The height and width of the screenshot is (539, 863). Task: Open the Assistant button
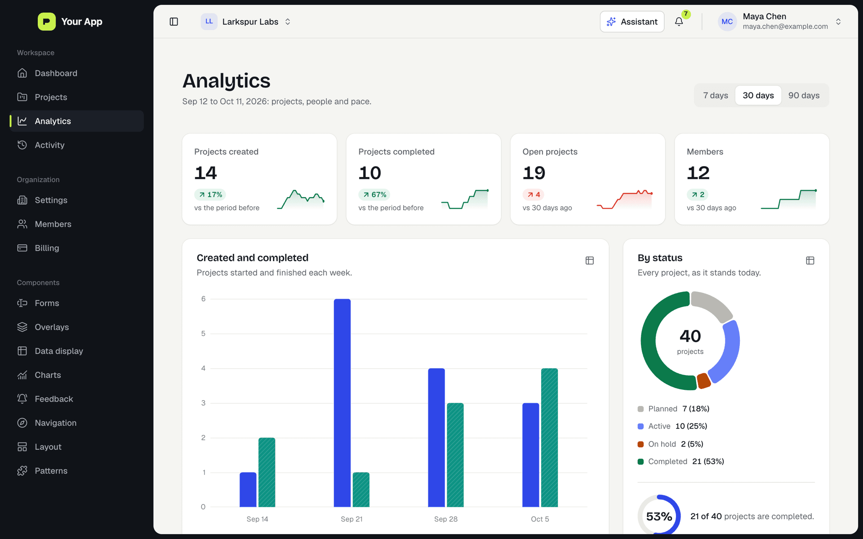(632, 22)
